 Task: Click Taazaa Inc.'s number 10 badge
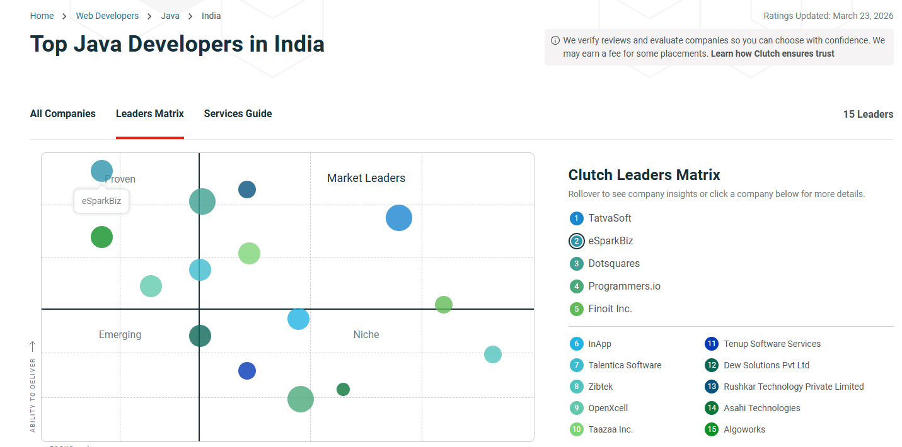pyautogui.click(x=576, y=429)
